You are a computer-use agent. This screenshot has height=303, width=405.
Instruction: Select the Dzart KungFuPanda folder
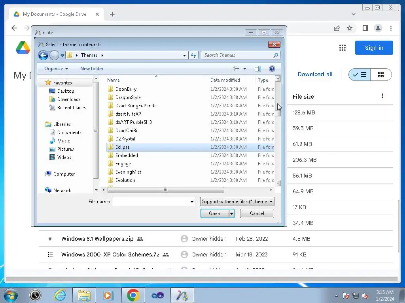pyautogui.click(x=136, y=106)
